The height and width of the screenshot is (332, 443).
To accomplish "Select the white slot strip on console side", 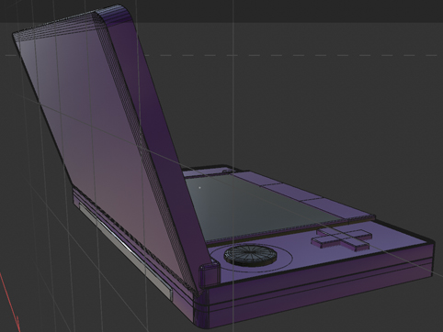I will coord(126,251).
